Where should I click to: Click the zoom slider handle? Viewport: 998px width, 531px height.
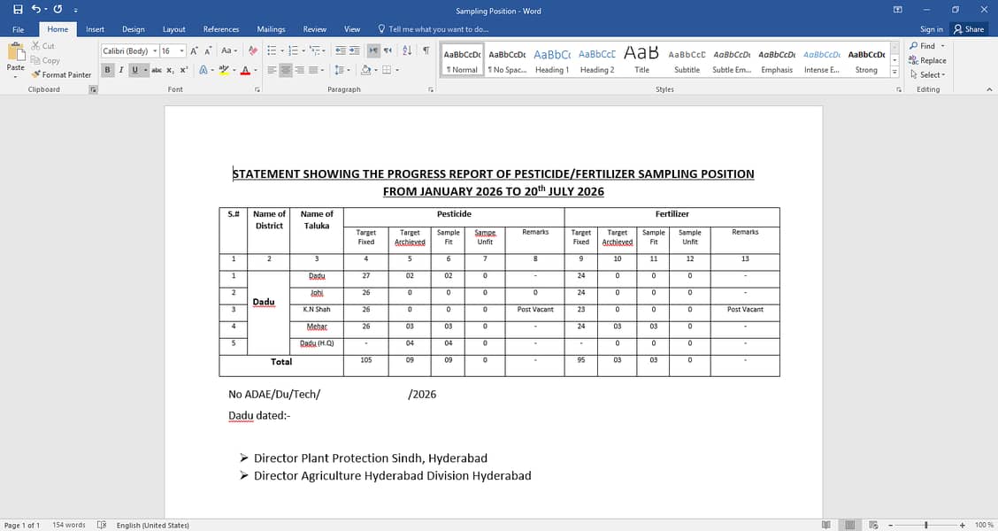pos(926,525)
